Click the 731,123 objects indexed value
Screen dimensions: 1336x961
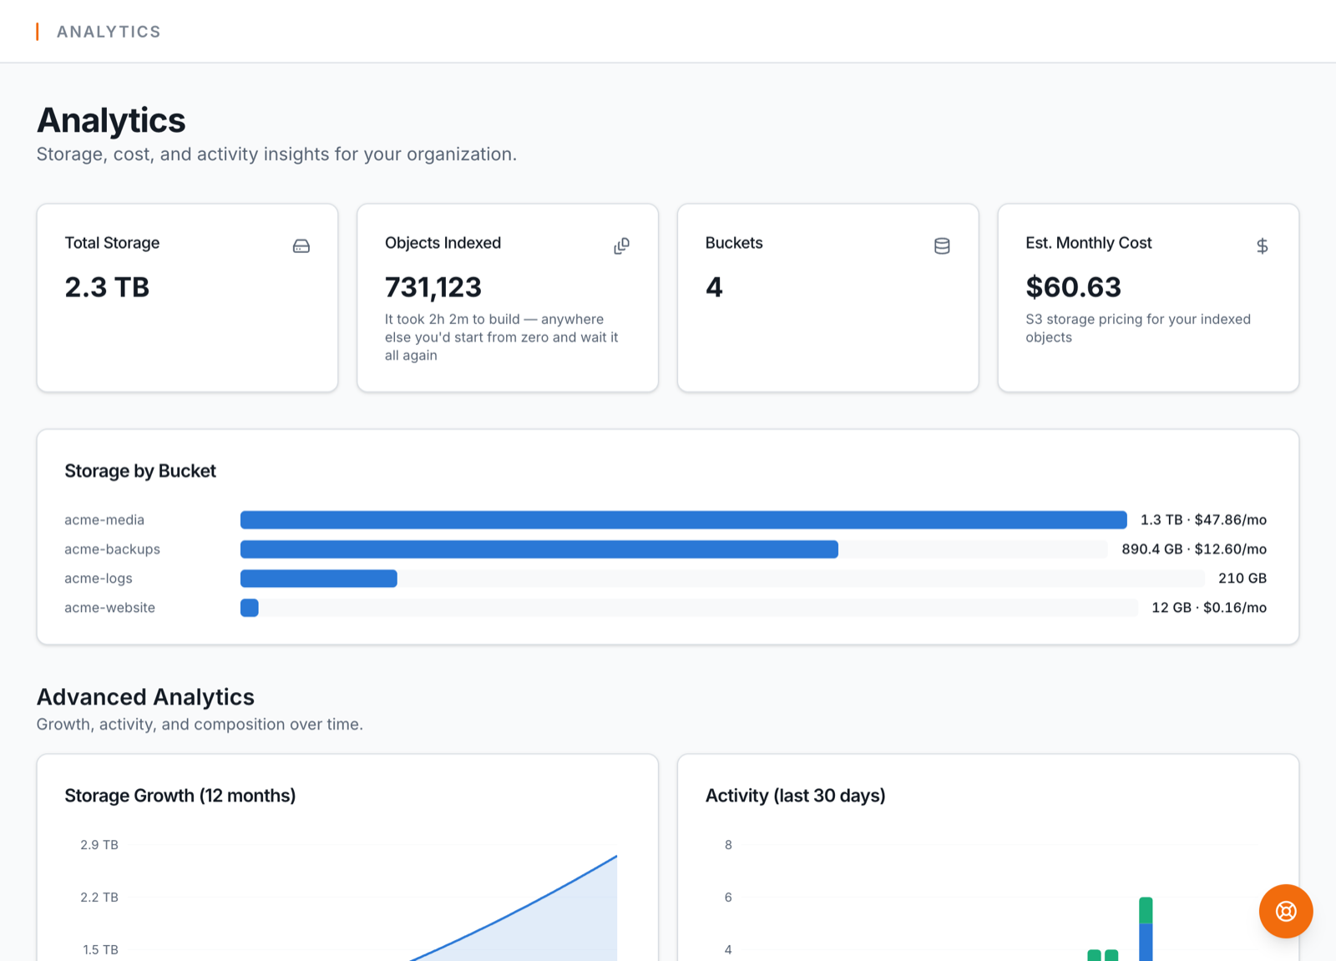[x=433, y=287]
